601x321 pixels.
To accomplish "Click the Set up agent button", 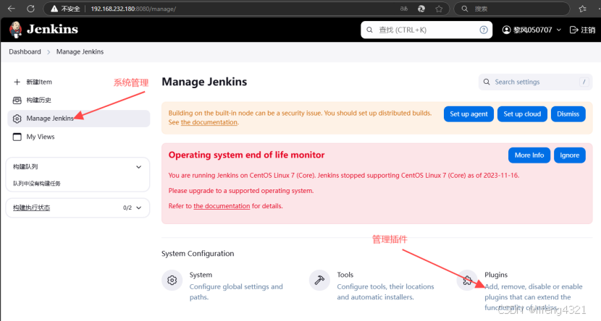I will pos(468,114).
